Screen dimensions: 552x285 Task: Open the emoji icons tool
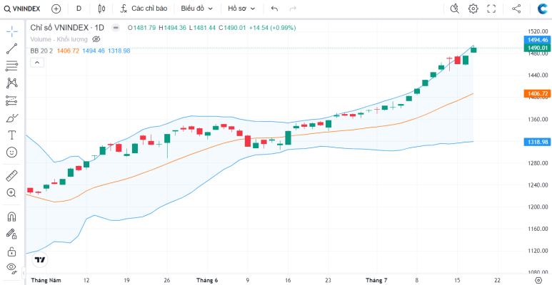12,152
